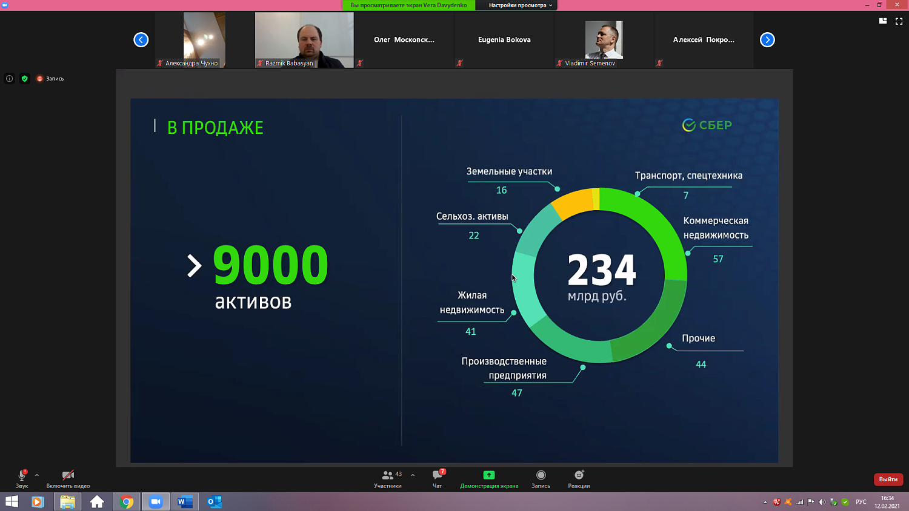Click the Avast antivirus tray icon
909x511 pixels.
pyautogui.click(x=788, y=502)
